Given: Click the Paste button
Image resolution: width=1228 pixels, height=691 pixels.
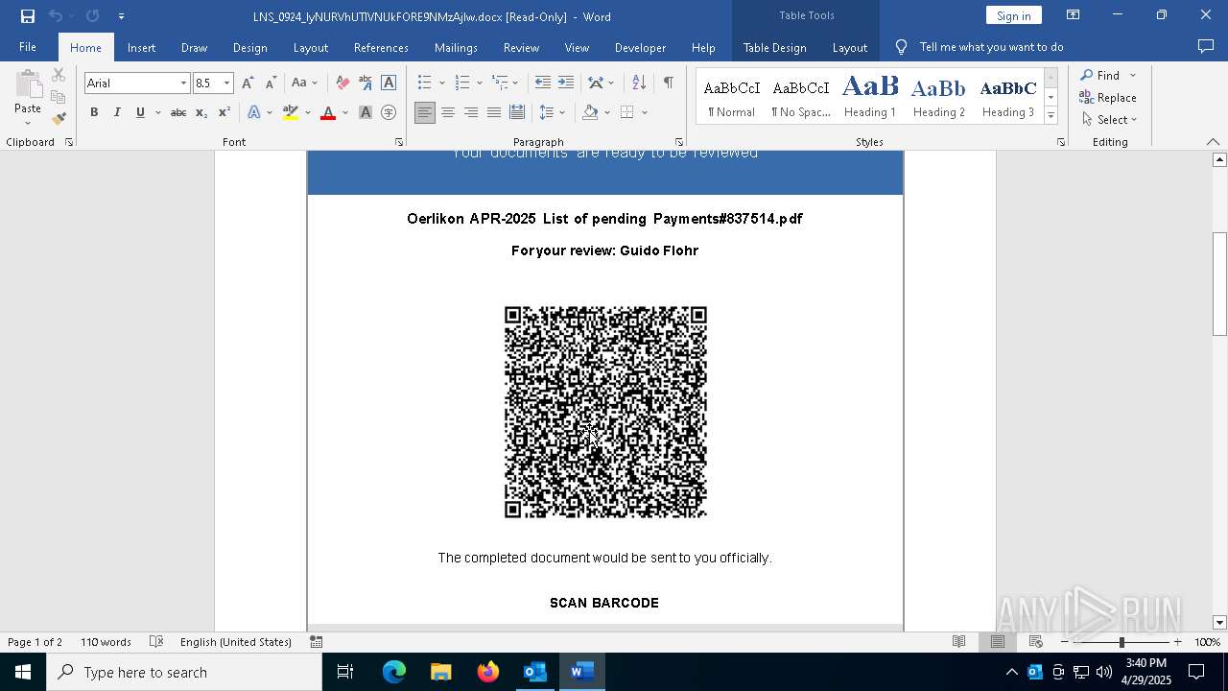Looking at the screenshot, I should 28,99.
